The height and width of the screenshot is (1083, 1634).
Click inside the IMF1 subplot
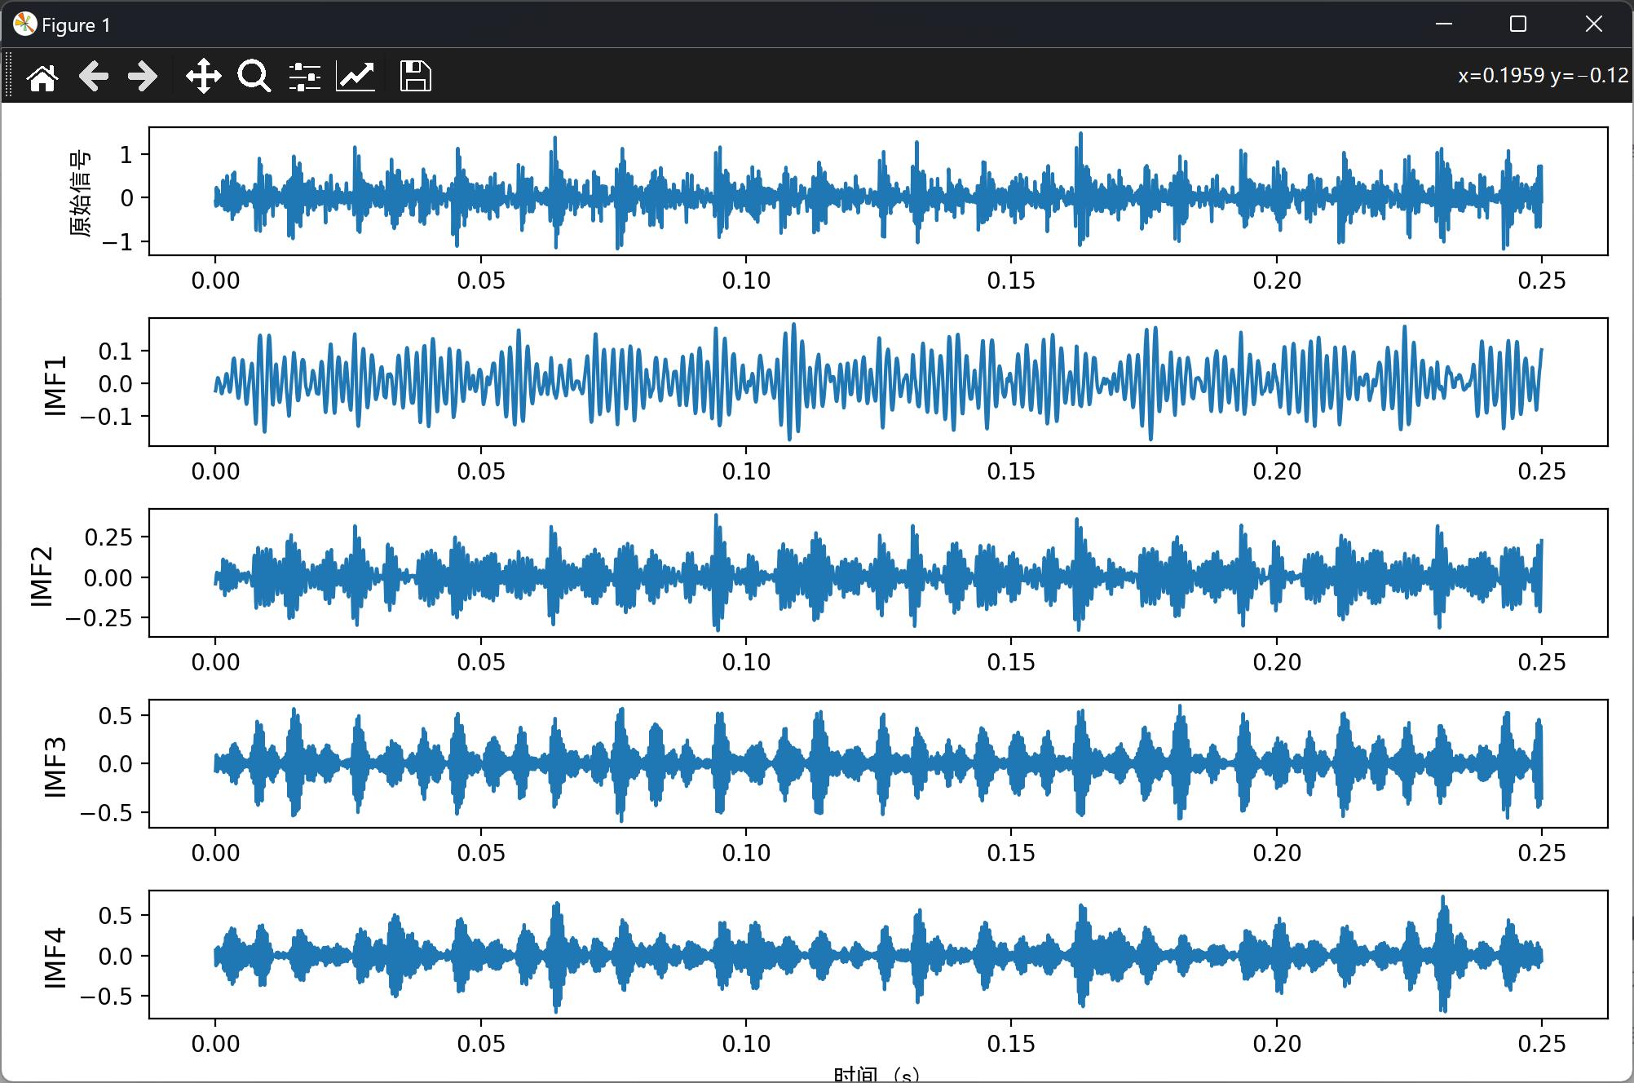[877, 382]
